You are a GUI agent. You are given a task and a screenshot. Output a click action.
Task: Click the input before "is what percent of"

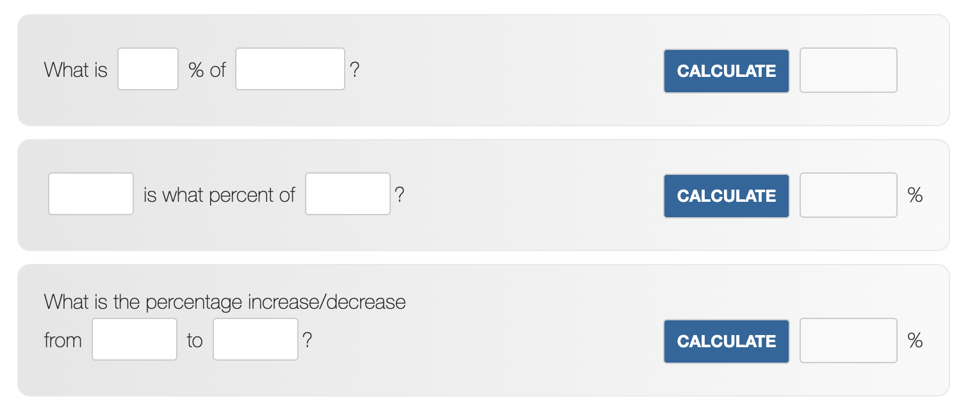pos(91,194)
